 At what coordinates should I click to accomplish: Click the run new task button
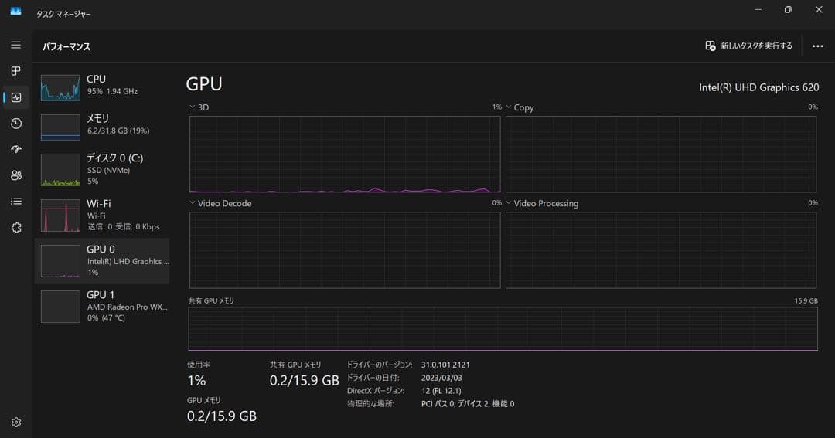click(748, 46)
